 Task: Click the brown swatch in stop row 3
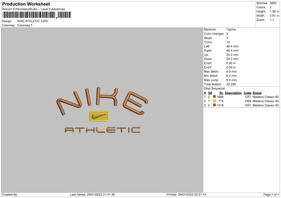[x=214, y=105]
